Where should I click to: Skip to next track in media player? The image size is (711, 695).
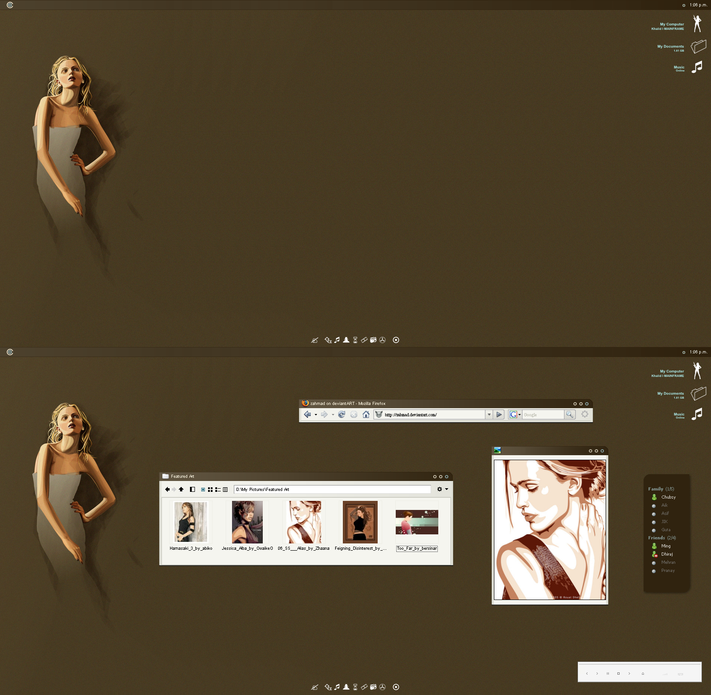(x=629, y=673)
